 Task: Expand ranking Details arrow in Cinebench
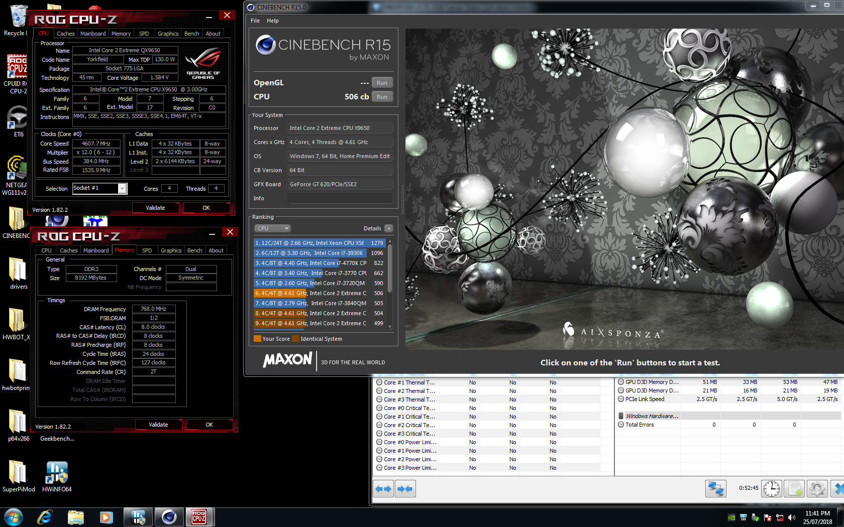coord(389,228)
